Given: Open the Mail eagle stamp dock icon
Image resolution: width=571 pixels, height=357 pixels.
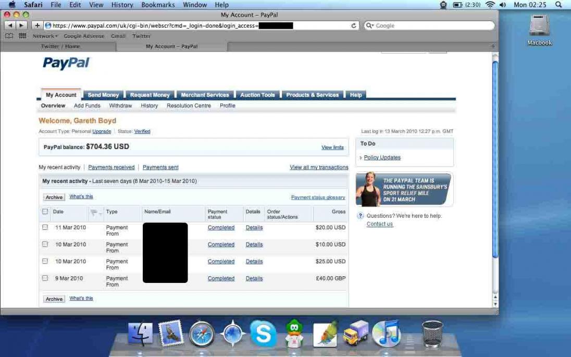Looking at the screenshot, I should [171, 334].
